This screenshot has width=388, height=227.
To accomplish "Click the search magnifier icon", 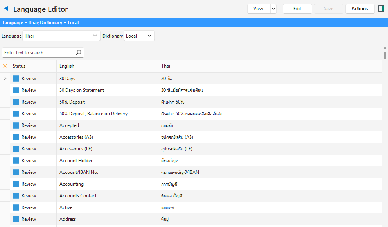I will 79,52.
